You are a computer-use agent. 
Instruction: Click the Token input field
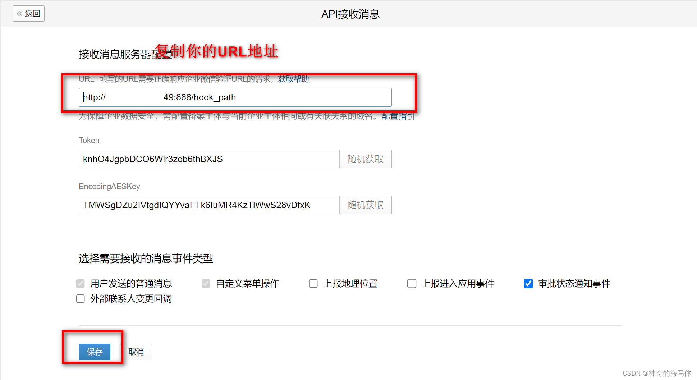click(x=208, y=159)
